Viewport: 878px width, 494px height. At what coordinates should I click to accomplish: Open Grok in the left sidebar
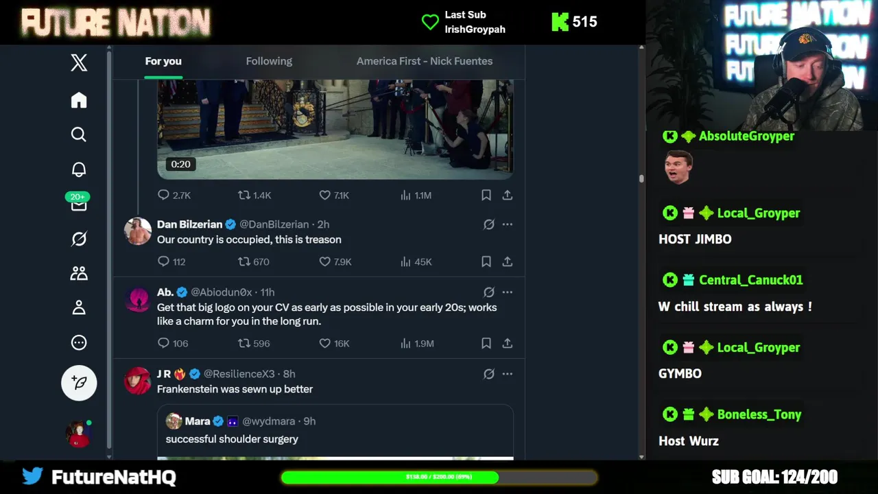pyautogui.click(x=79, y=239)
